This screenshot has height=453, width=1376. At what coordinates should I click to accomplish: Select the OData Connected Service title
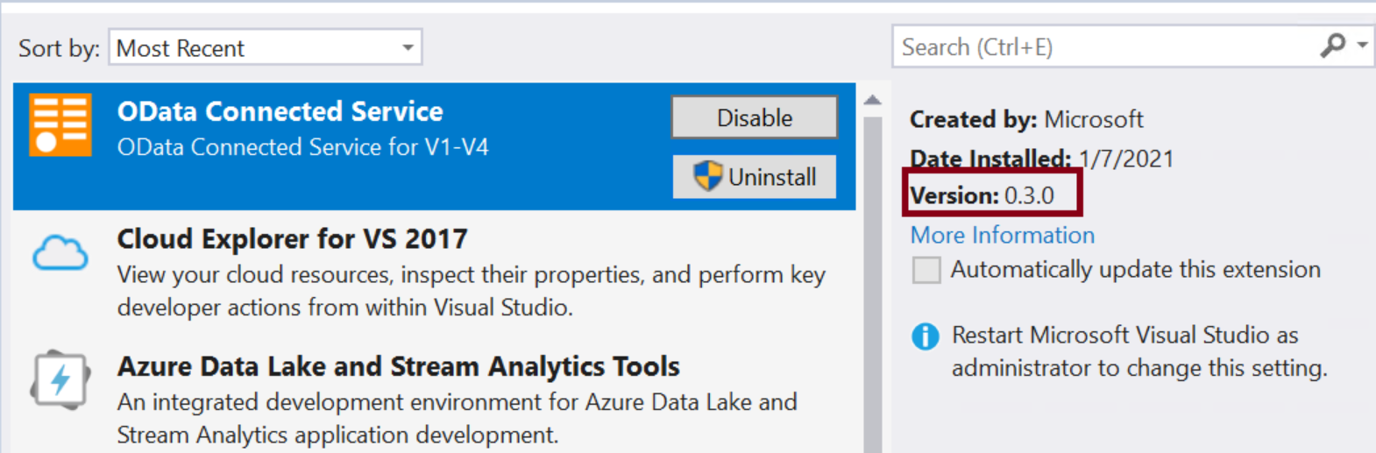[x=280, y=111]
